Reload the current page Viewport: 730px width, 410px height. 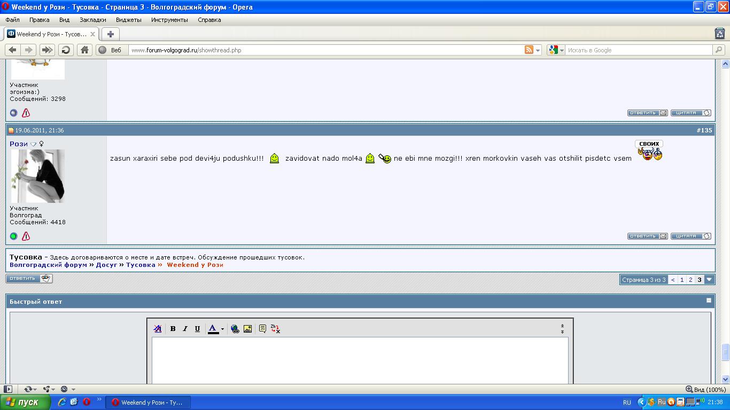click(x=66, y=50)
